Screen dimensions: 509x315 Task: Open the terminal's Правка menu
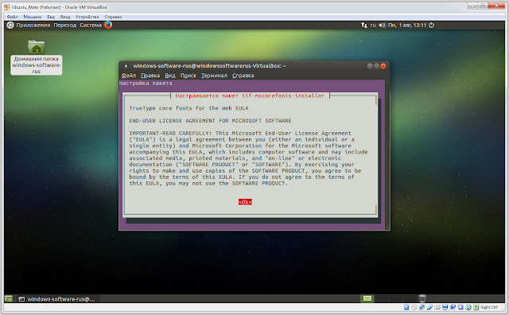click(x=150, y=76)
